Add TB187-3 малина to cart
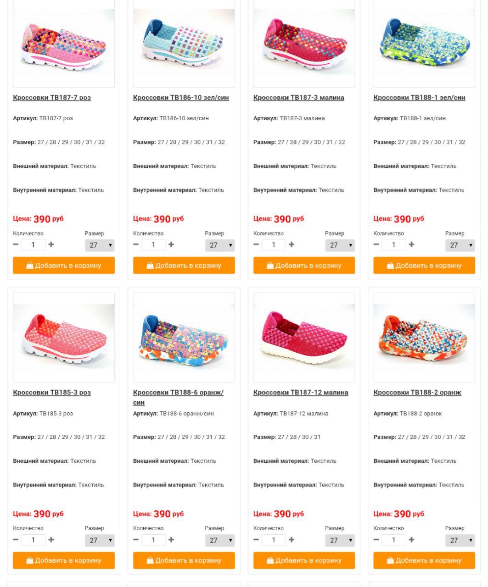488x587 pixels. click(x=304, y=266)
